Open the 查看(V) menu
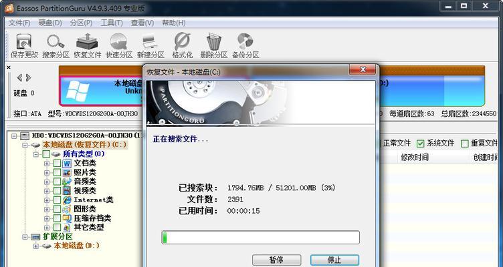The height and width of the screenshot is (267, 503). (142, 23)
